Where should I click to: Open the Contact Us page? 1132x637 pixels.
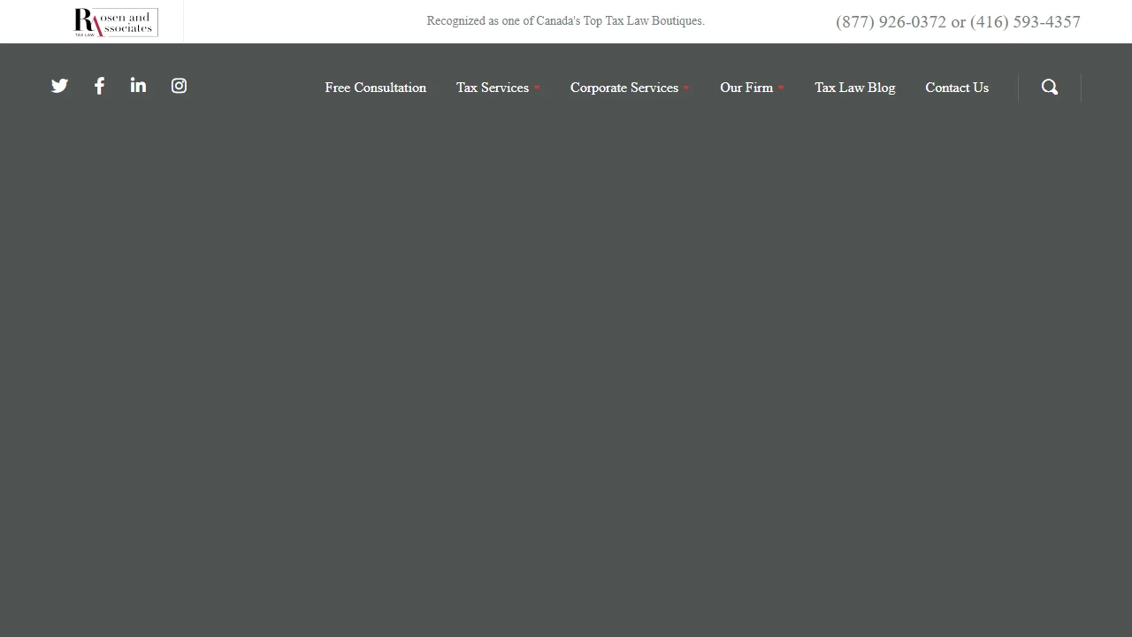pos(957,88)
